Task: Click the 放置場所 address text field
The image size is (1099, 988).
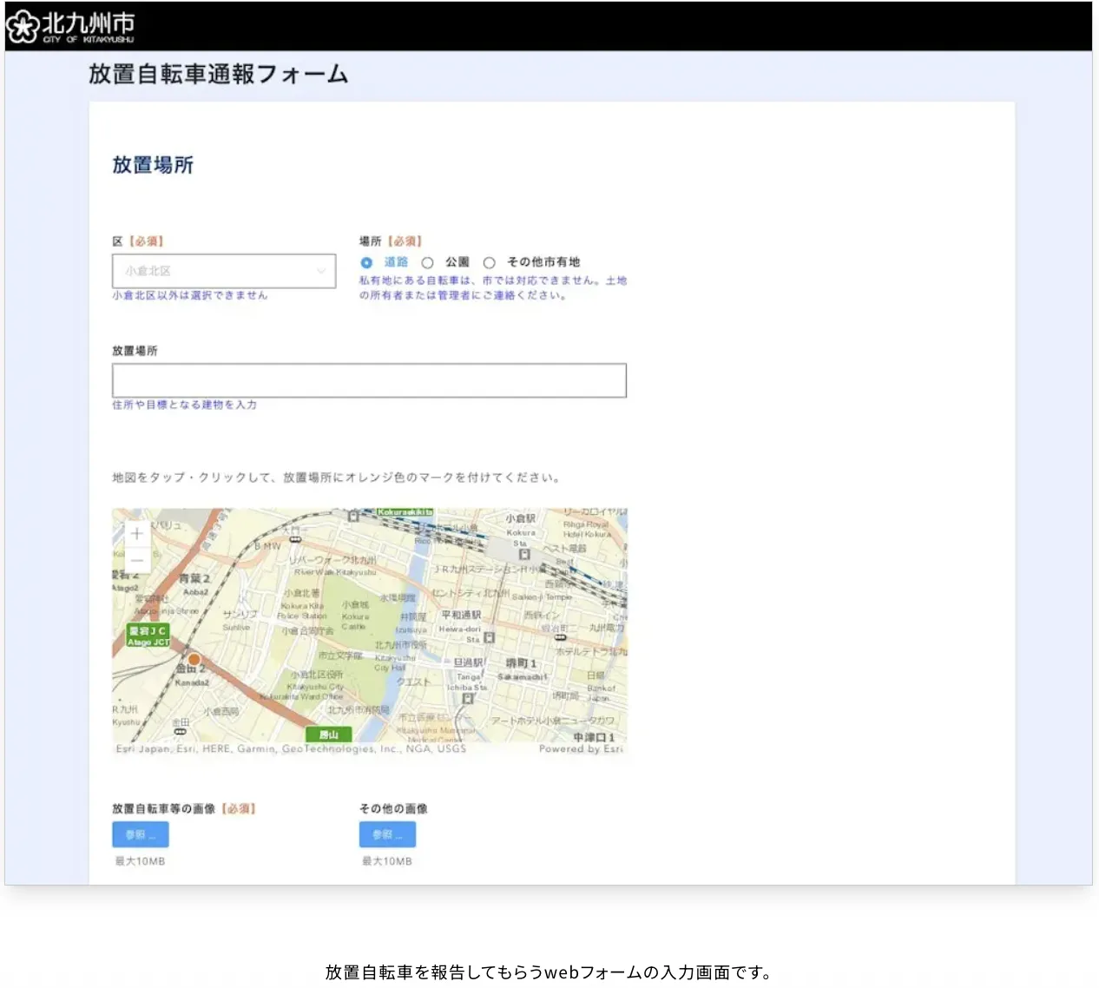Action: pyautogui.click(x=369, y=380)
